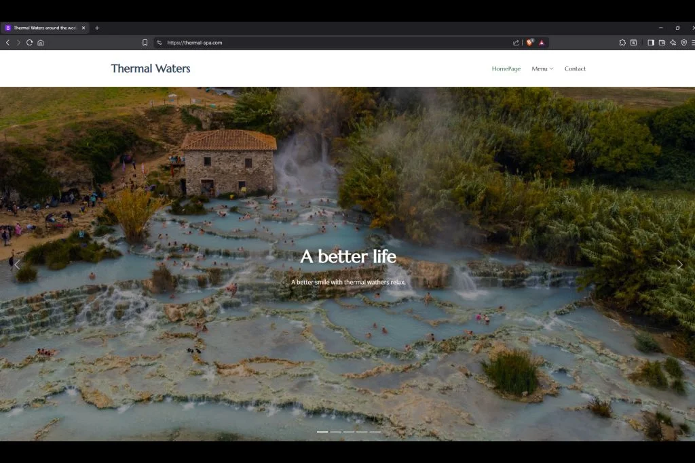Open site settings icon beside URL
The width and height of the screenshot is (695, 463).
(159, 43)
